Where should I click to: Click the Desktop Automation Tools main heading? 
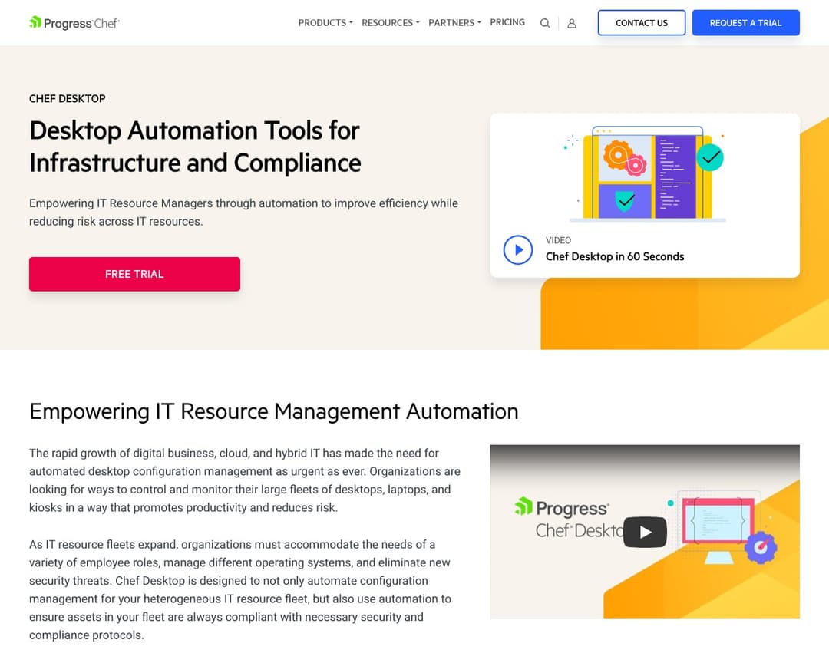[195, 147]
